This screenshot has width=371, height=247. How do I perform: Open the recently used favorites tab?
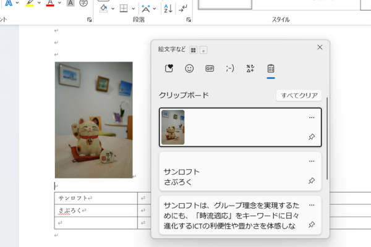[x=169, y=69]
